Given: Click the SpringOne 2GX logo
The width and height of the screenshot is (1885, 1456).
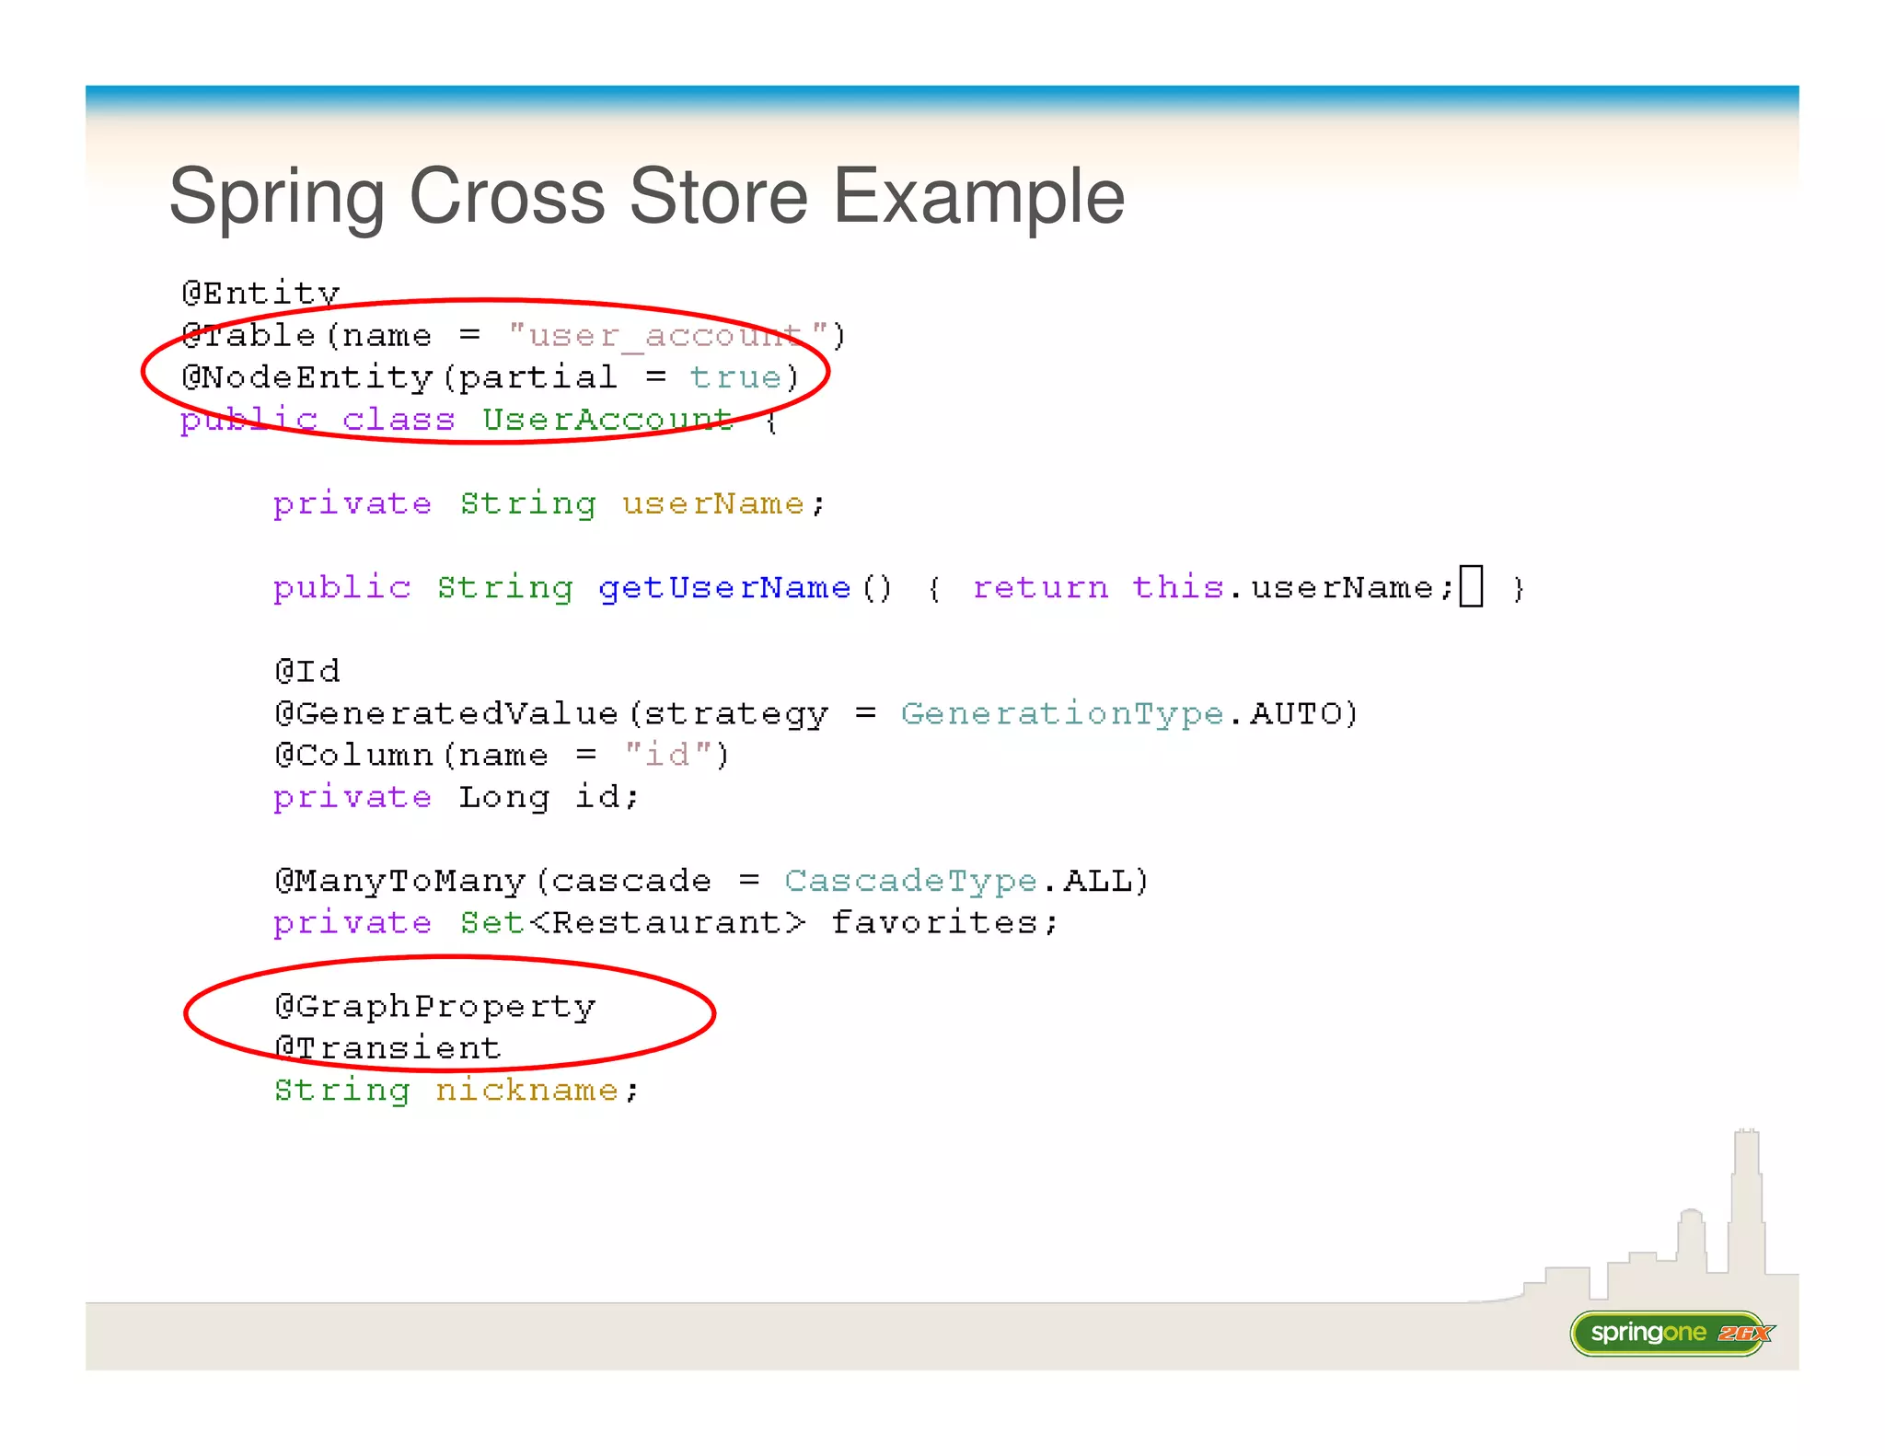Looking at the screenshot, I should coord(1672,1333).
